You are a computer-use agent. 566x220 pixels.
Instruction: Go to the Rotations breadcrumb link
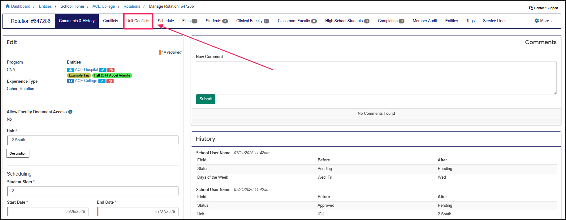tap(132, 6)
